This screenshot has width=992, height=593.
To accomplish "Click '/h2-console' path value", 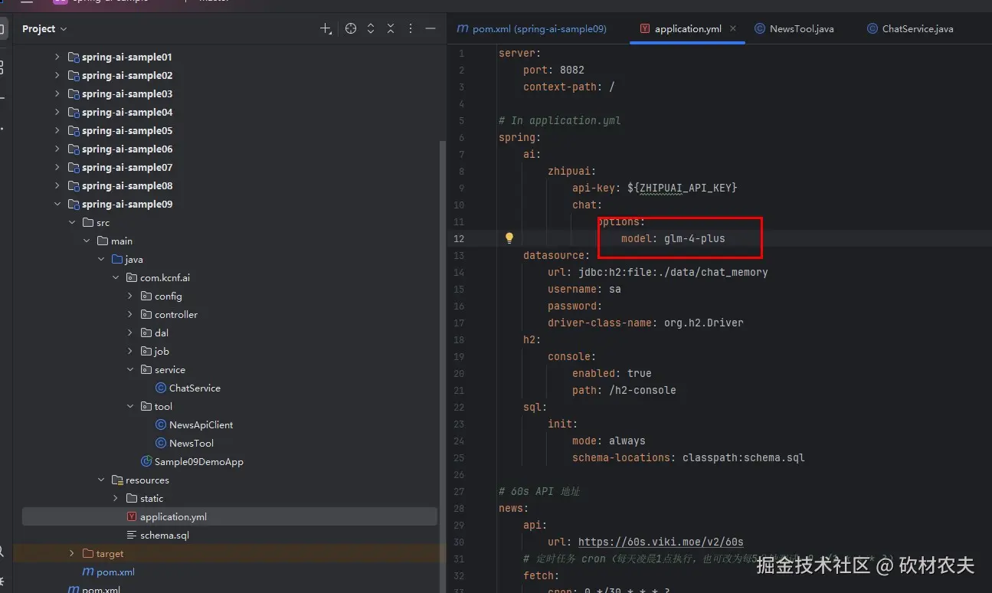I will click(642, 390).
